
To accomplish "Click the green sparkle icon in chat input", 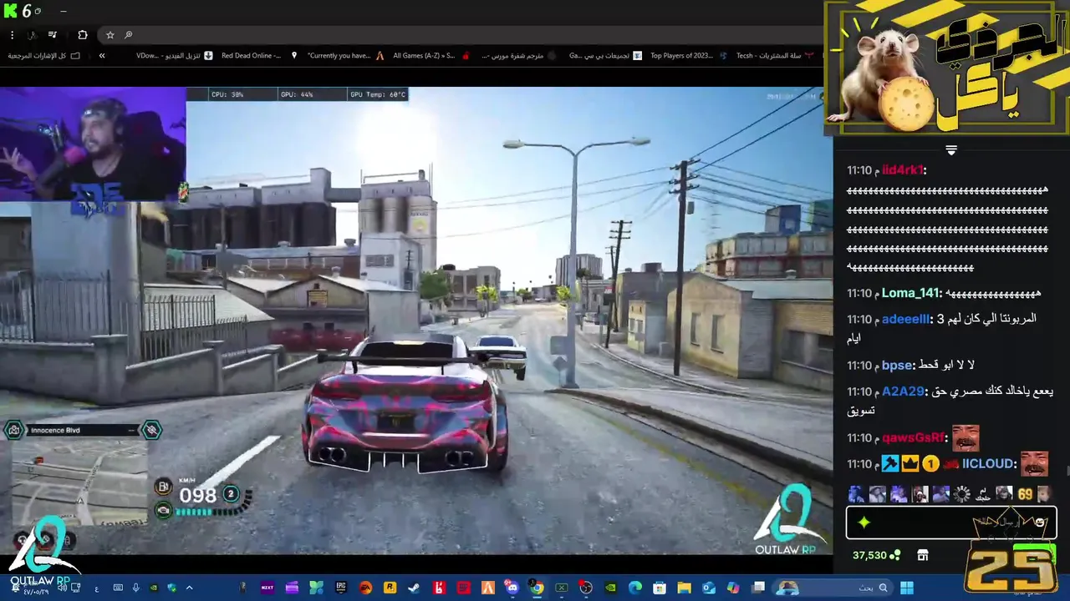I will (x=864, y=523).
